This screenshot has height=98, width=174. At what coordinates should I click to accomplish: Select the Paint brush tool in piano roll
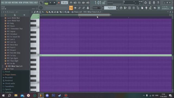49,12
